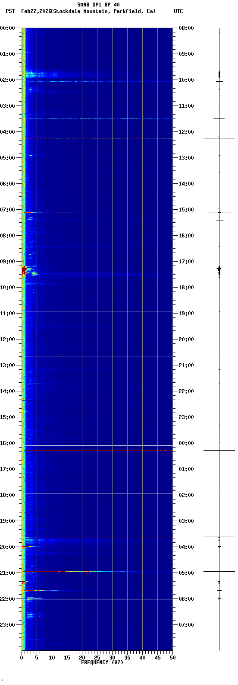Click the PST '20:00' time label
The height and width of the screenshot is (685, 238).
tap(7, 547)
